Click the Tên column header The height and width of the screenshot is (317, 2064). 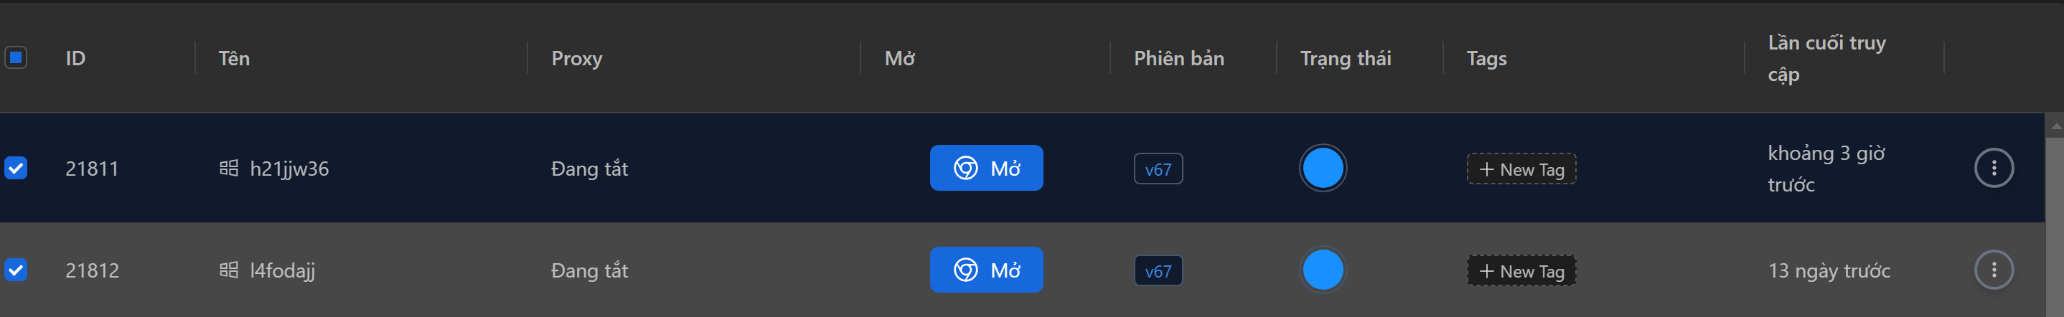[x=234, y=58]
